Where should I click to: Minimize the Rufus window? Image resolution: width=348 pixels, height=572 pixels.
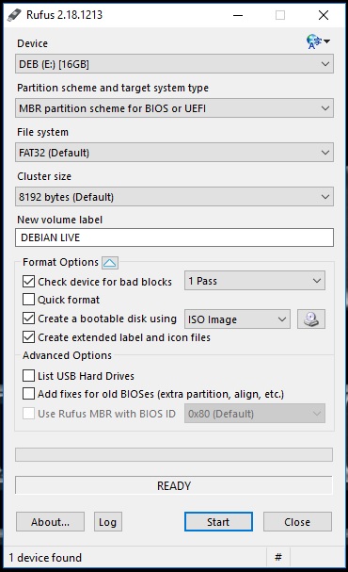238,15
